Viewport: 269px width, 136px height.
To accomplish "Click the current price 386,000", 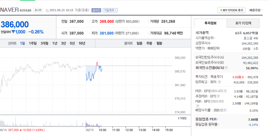I will (x=15, y=25).
